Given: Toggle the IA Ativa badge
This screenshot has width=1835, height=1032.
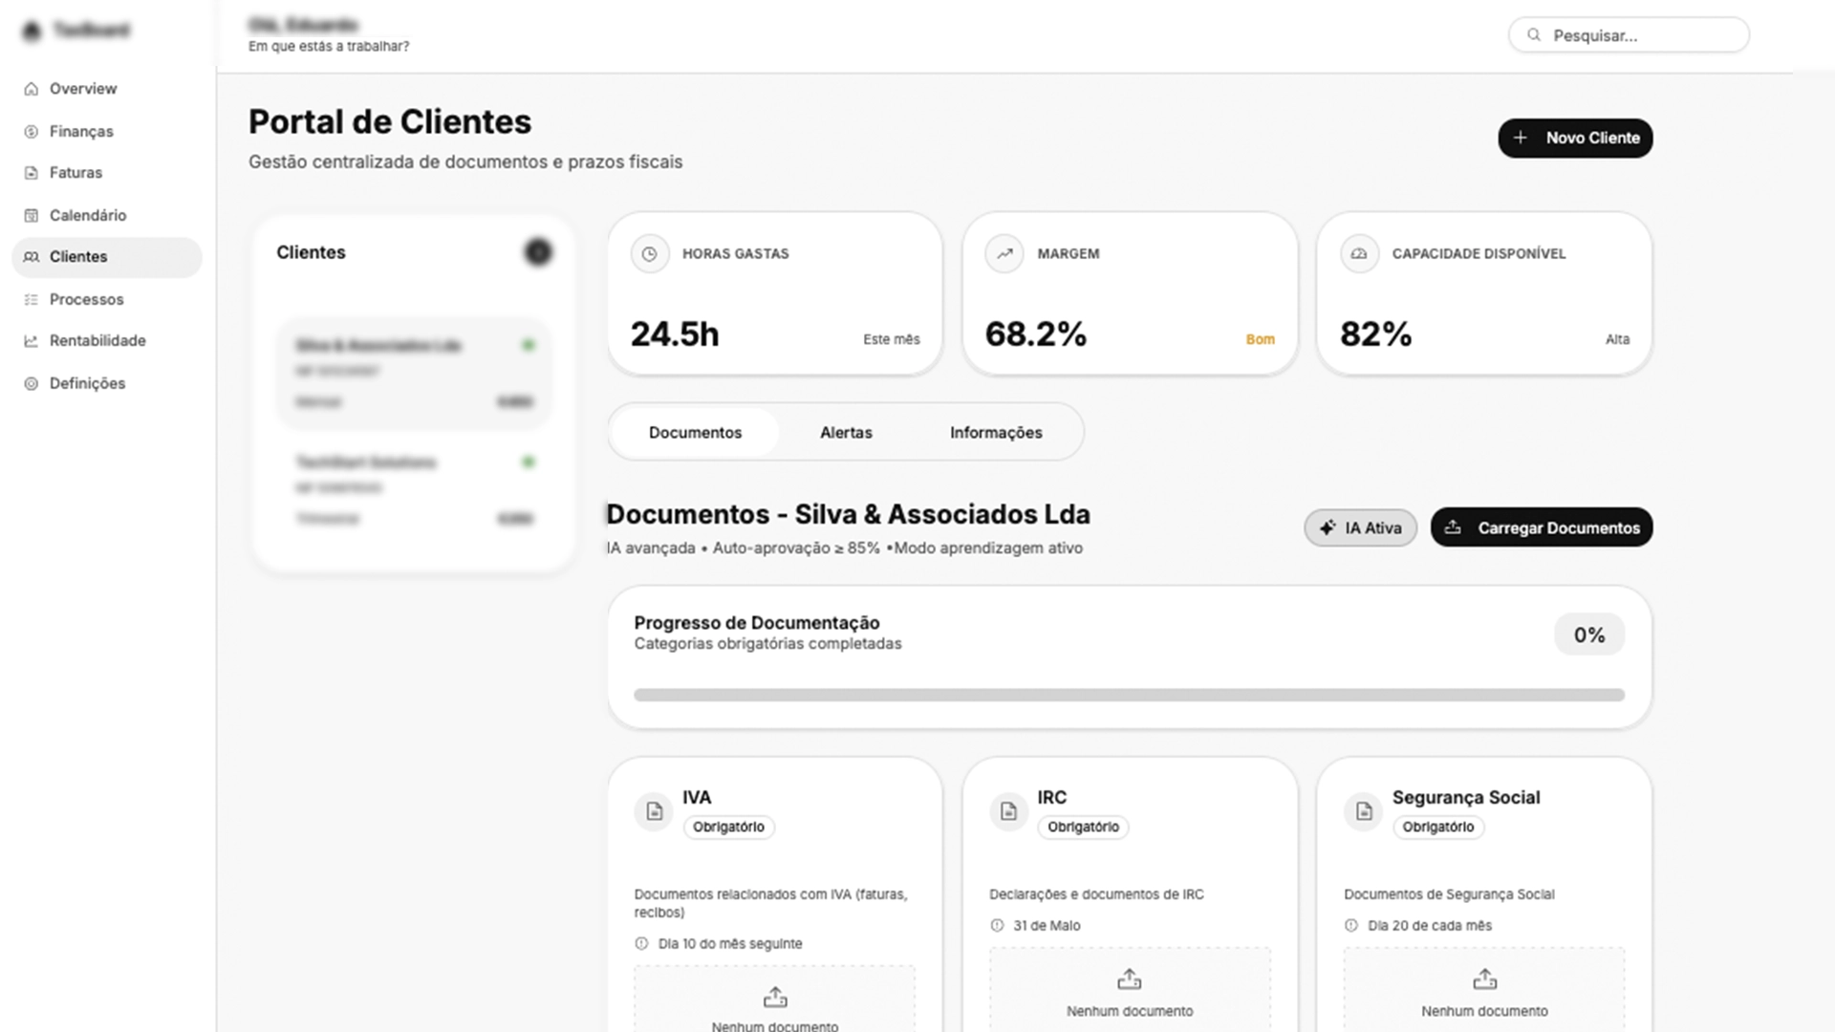Looking at the screenshot, I should click(x=1360, y=527).
